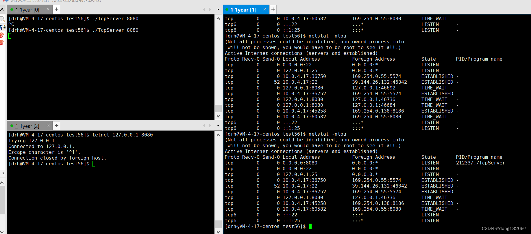The height and width of the screenshot is (234, 531).
Task: Click scroll-up arrow of 1year [0] terminal
Action: coord(218,18)
